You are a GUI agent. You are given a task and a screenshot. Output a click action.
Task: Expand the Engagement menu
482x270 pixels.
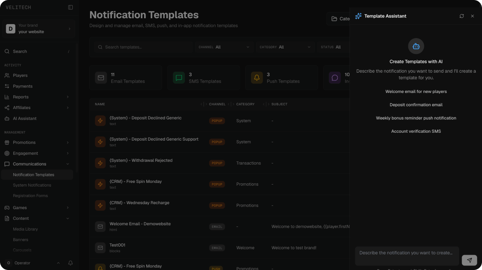click(x=37, y=153)
